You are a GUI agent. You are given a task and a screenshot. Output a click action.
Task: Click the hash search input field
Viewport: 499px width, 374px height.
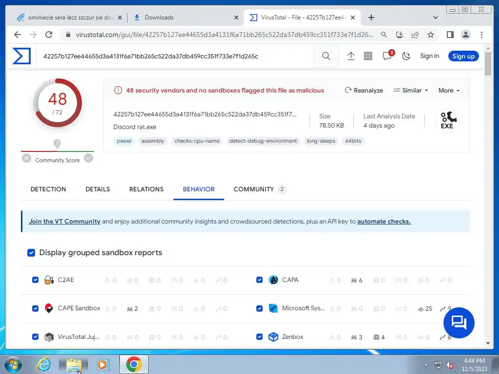[175, 56]
